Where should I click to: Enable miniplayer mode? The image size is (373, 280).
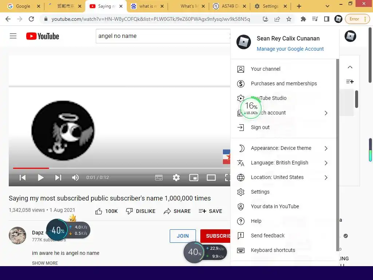[x=194, y=178]
